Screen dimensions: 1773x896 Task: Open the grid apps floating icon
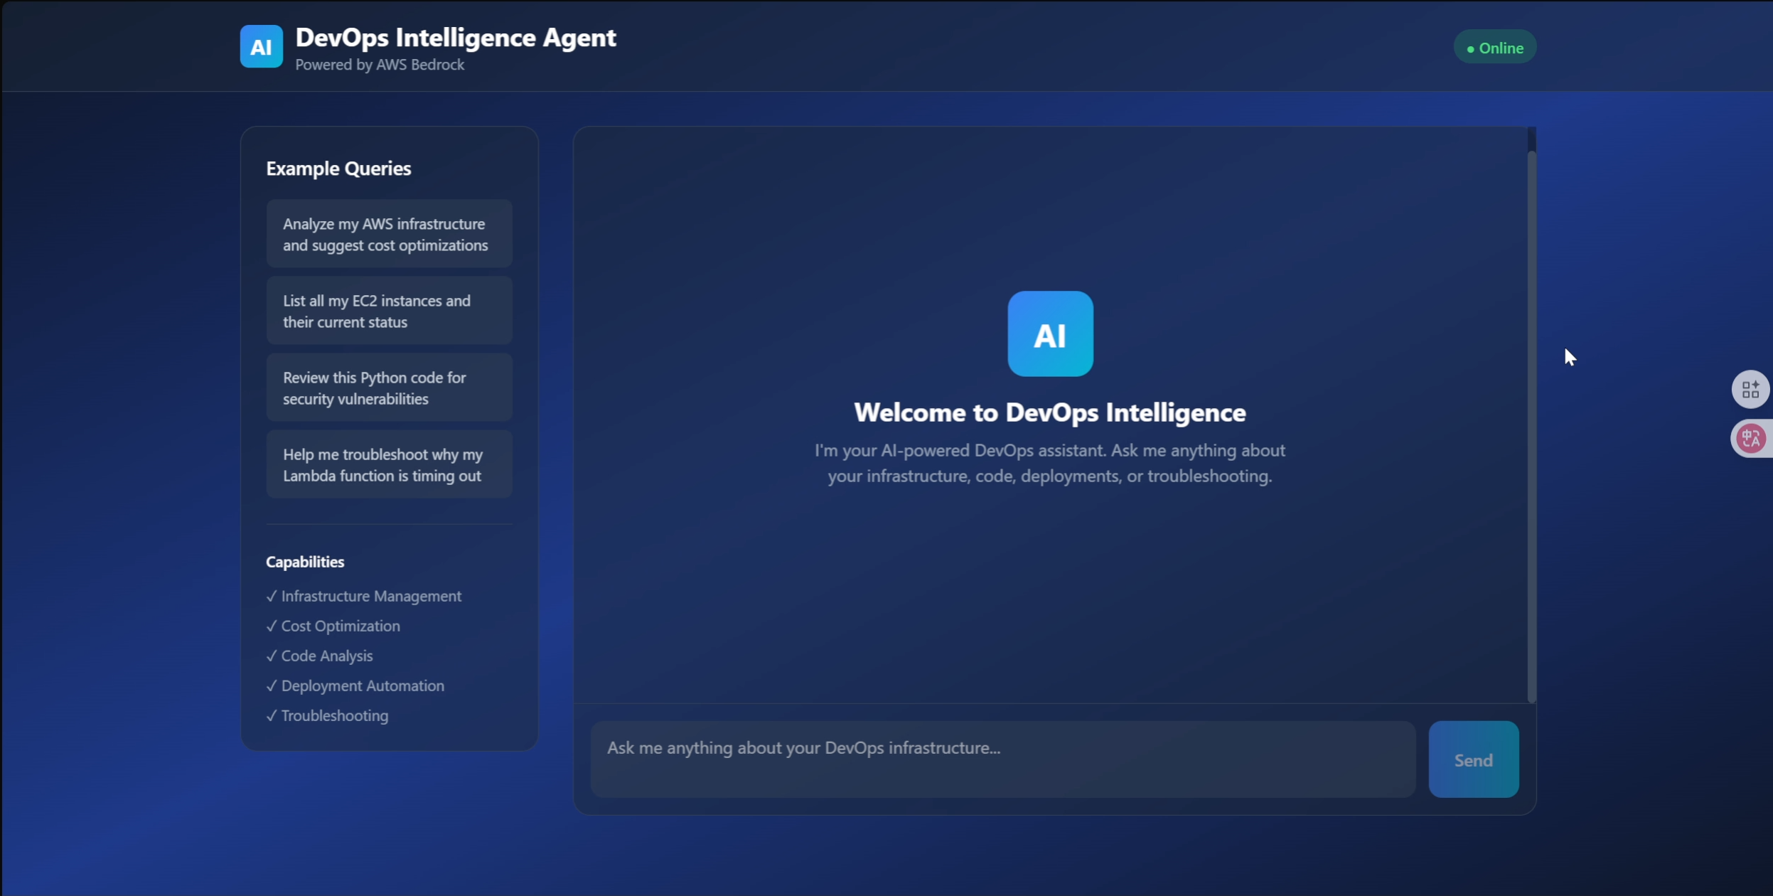coord(1750,389)
